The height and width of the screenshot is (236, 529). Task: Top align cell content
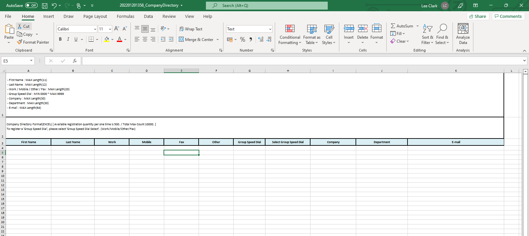click(137, 29)
